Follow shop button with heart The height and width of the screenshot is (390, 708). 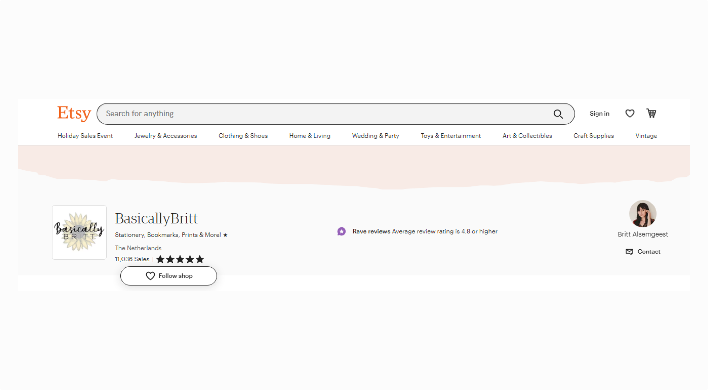coord(169,276)
